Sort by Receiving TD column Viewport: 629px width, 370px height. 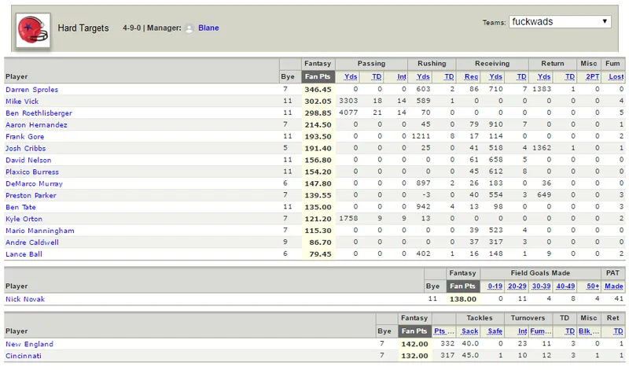521,76
